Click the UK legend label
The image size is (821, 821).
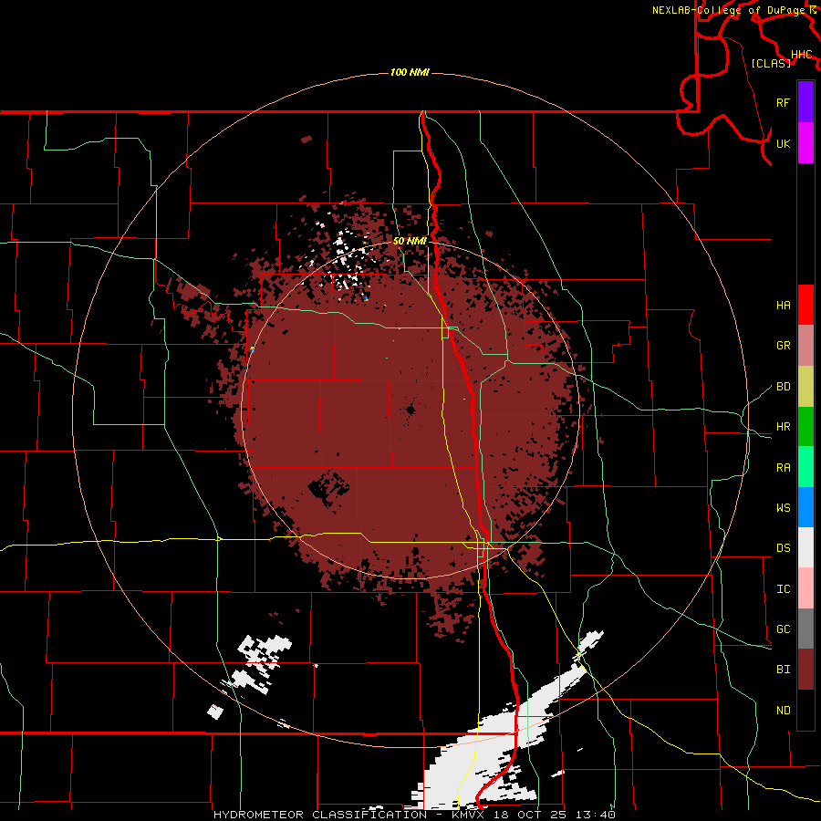783,143
